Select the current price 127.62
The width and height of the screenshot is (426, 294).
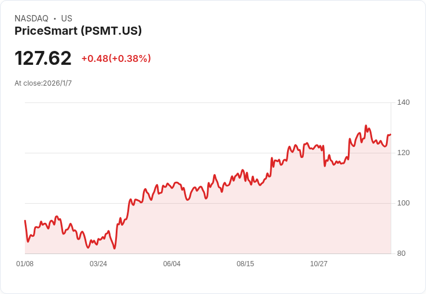pos(43,58)
